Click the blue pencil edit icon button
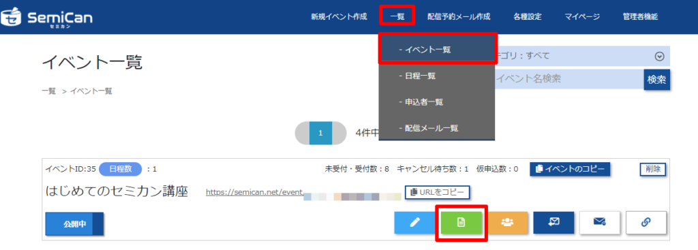The width and height of the screenshot is (698, 250). (x=414, y=223)
